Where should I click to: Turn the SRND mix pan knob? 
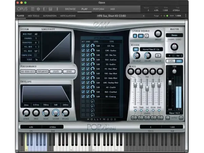(160, 71)
